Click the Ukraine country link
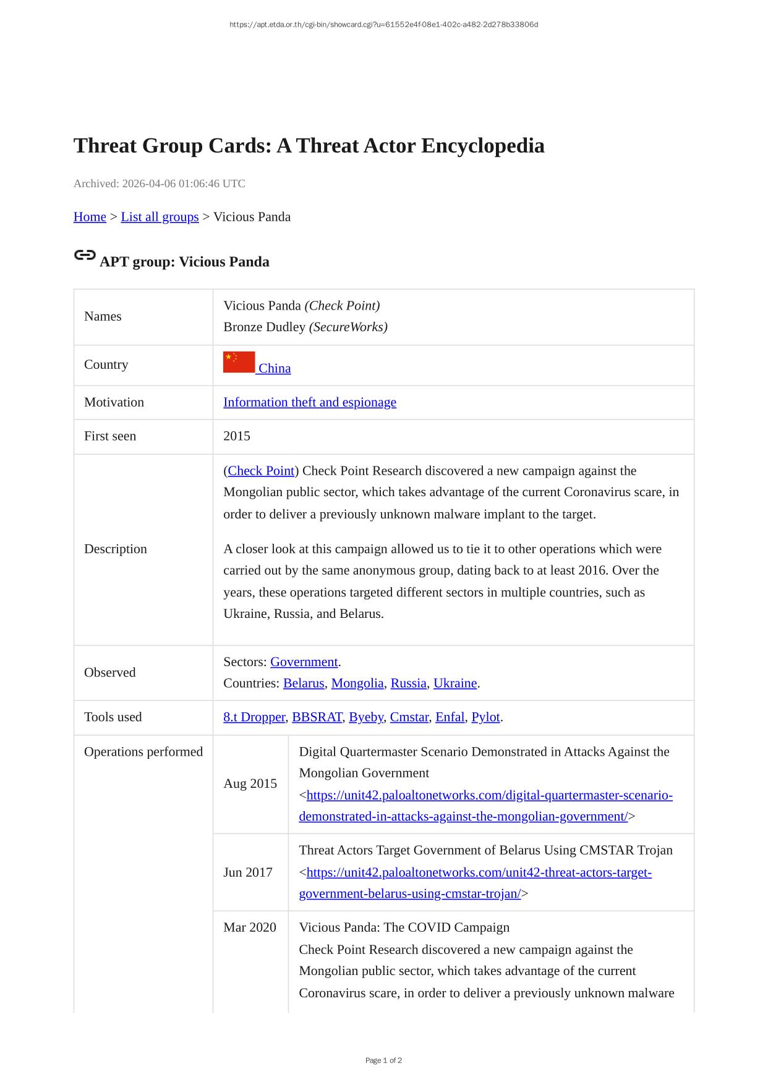Screen dimensions: 768x1085 455,683
